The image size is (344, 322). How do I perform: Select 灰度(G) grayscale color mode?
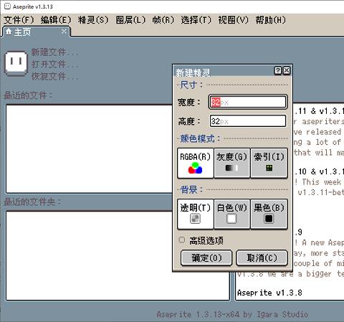point(232,163)
